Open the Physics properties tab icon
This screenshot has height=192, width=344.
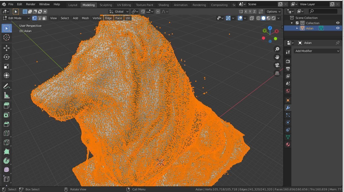coord(288,122)
